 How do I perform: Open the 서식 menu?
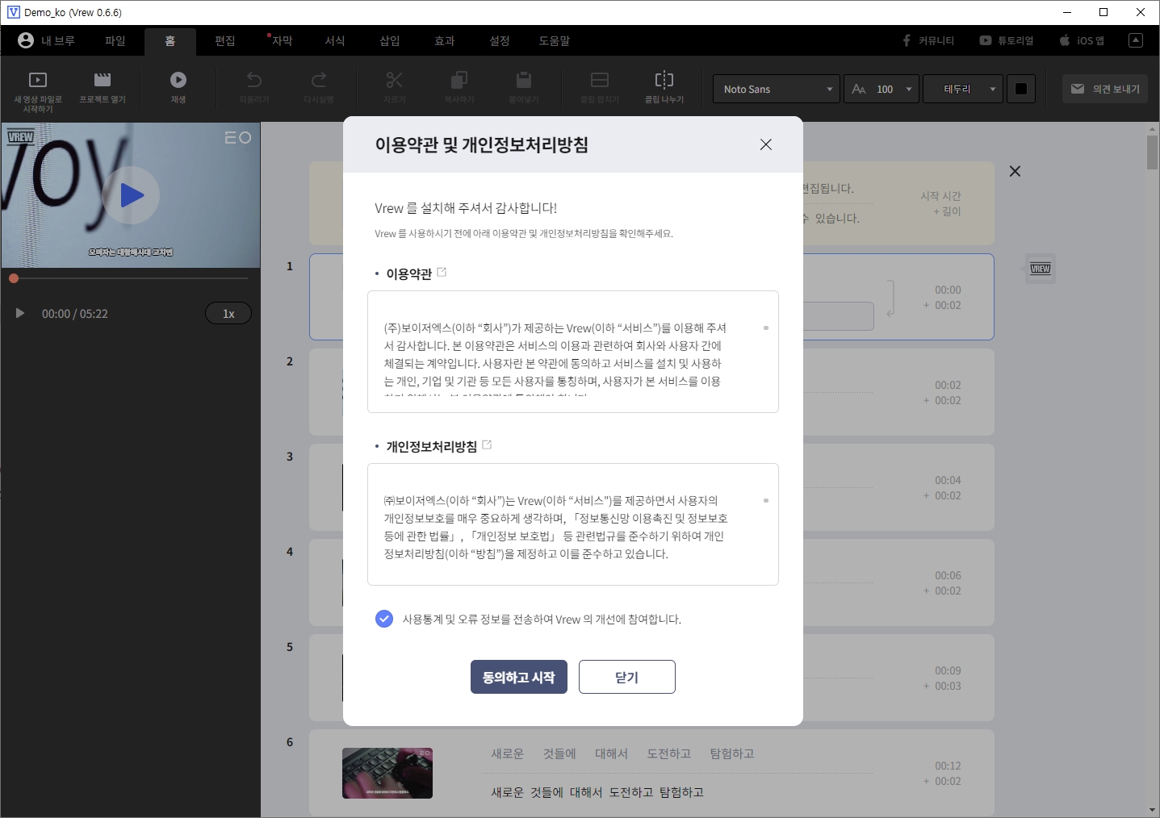(335, 40)
